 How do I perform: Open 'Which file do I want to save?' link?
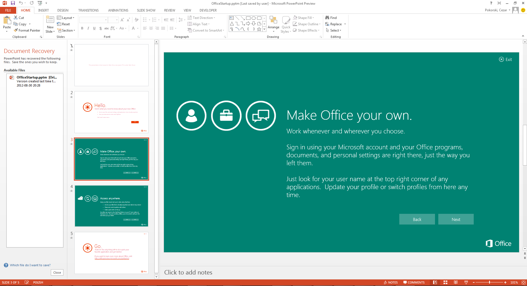pos(30,265)
